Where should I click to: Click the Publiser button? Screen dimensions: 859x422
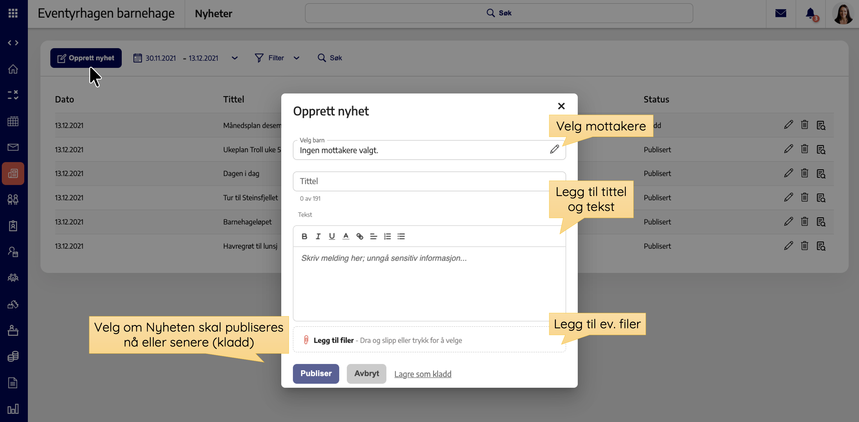[315, 373]
